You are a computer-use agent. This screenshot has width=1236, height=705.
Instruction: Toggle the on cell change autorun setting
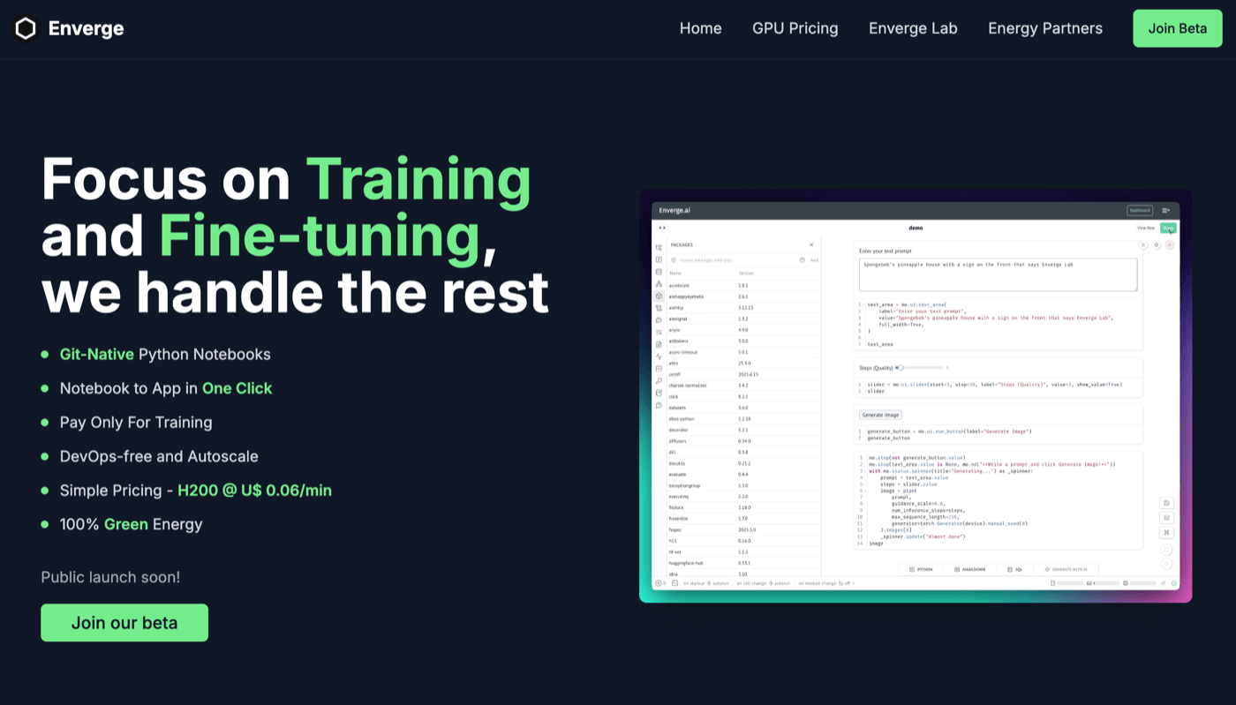pyautogui.click(x=765, y=583)
